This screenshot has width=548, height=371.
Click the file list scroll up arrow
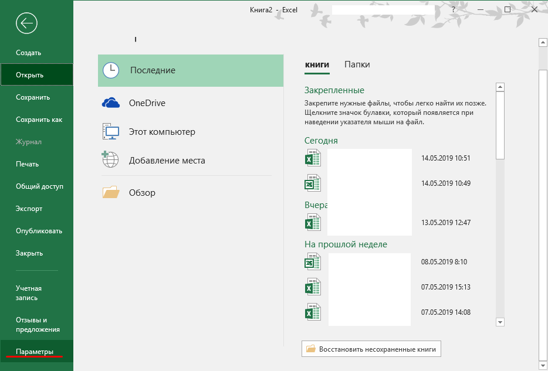(500, 87)
